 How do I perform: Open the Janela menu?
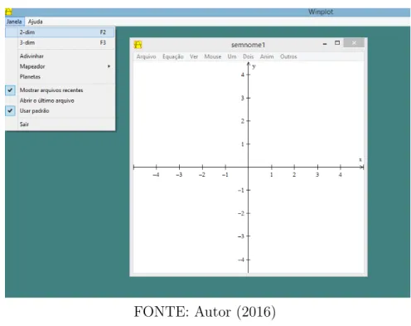[14, 22]
